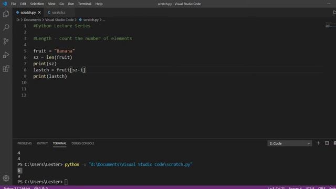336x189 pixels.
Task: Click errors and warnings status indicator
Action: click(x=41, y=188)
